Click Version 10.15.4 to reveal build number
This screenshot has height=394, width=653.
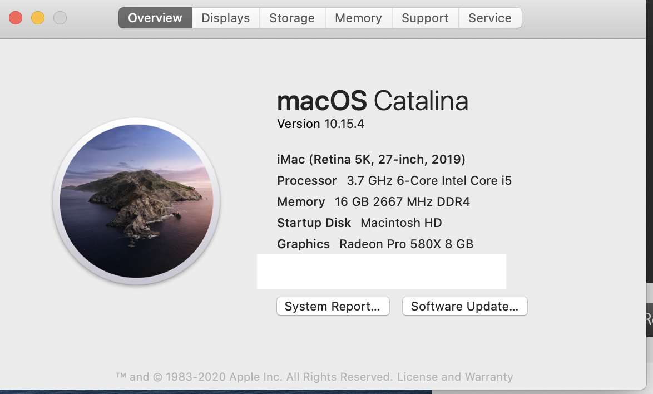[x=321, y=124]
